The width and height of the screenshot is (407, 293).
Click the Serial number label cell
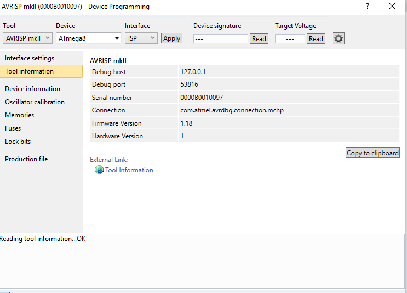[x=134, y=97]
